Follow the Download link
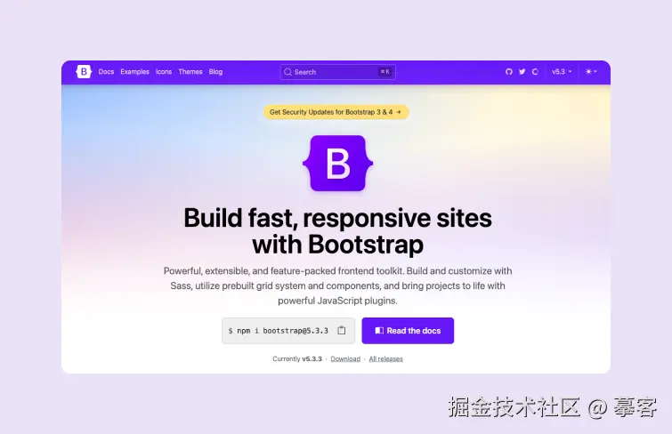 click(x=345, y=358)
